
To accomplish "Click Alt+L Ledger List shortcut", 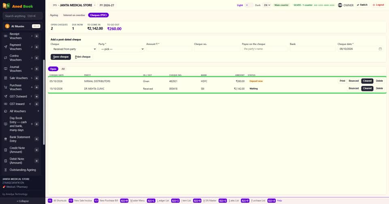I will (x=158, y=200).
